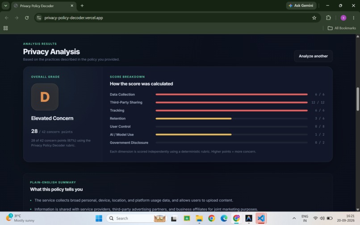
Task: Open the apps grid in bookmarks bar
Action: (x=5, y=28)
